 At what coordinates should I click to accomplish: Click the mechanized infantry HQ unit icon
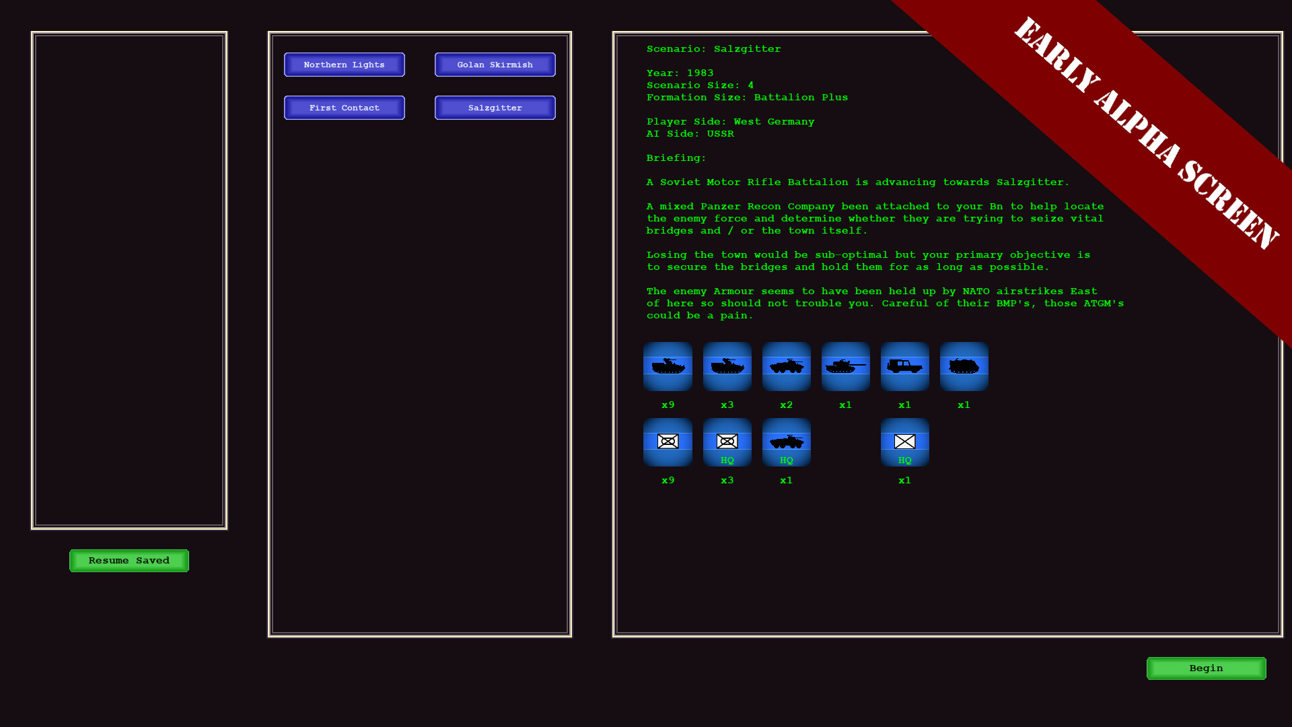(727, 442)
